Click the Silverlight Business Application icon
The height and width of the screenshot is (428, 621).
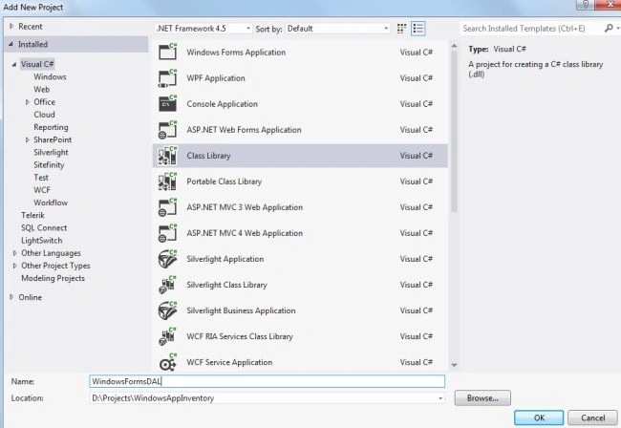(x=167, y=310)
